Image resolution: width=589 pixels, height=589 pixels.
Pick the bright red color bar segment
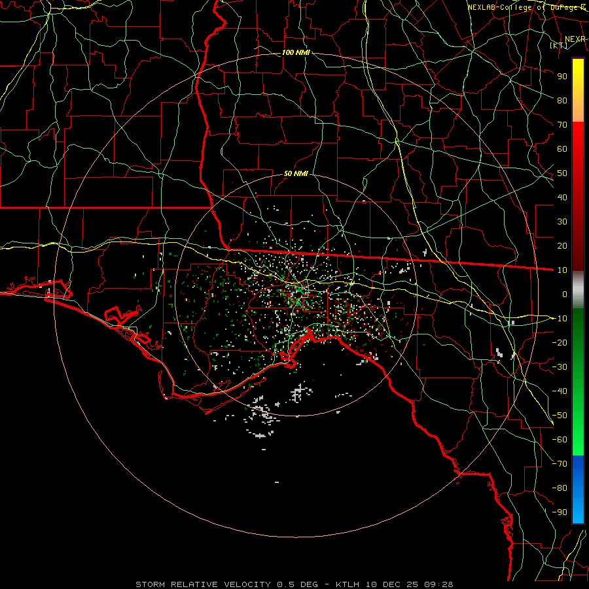[x=578, y=137]
